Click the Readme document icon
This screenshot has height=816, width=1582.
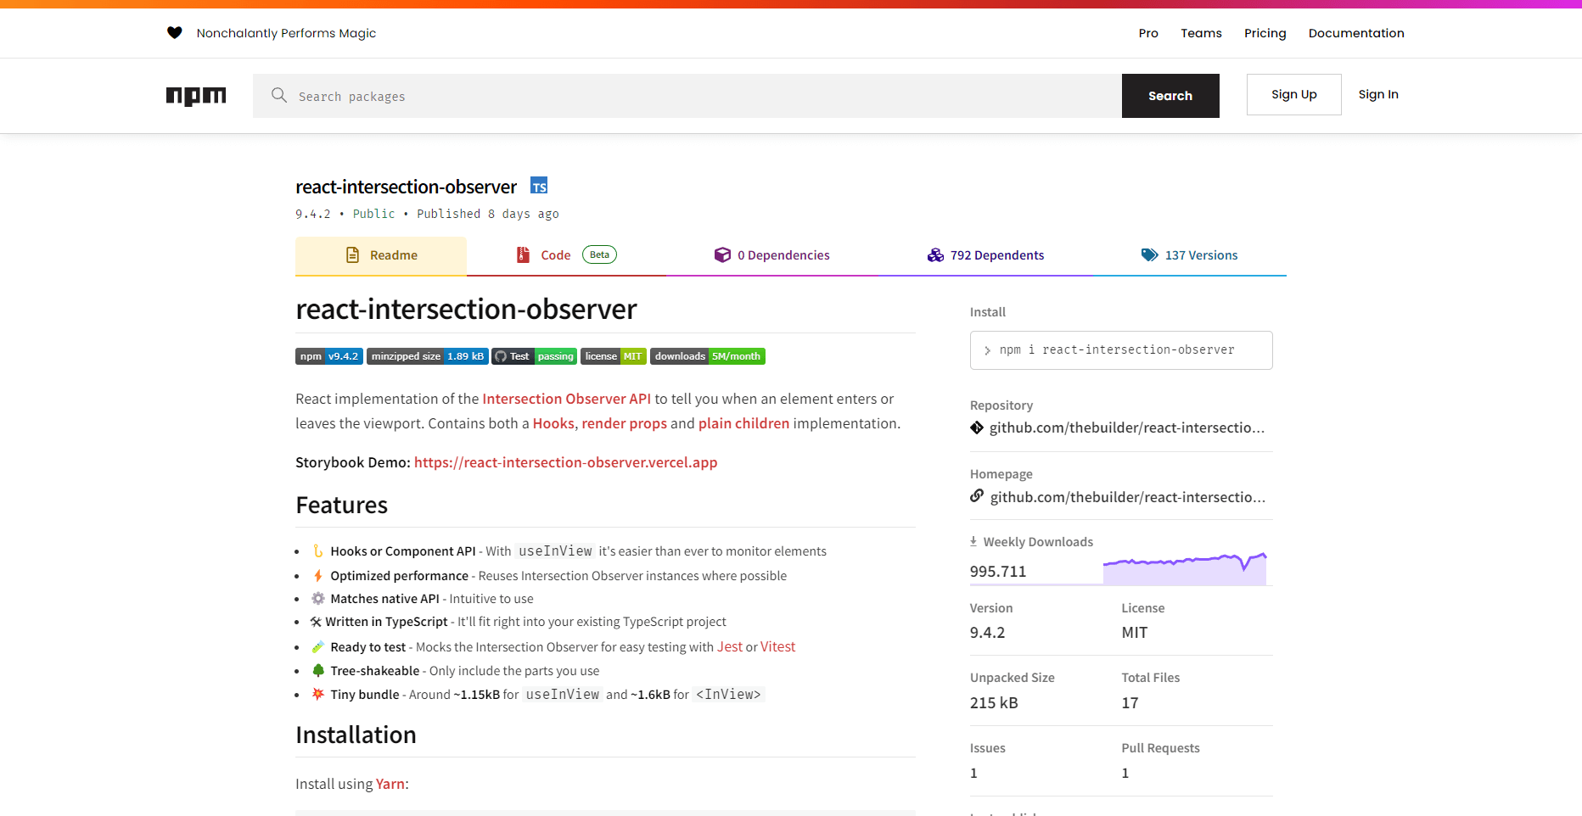[x=353, y=255]
